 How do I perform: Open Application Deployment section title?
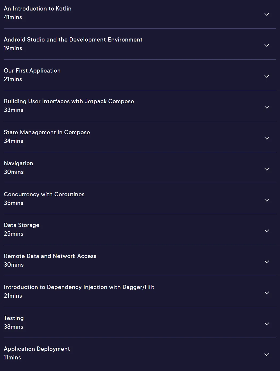pyautogui.click(x=37, y=349)
